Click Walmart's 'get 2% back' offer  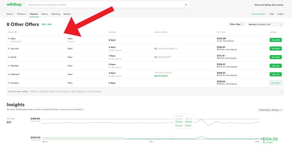[x=161, y=76]
